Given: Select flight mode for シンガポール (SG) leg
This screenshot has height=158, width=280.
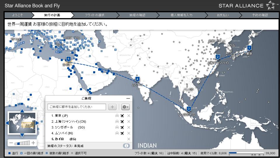Looking at the screenshot, I should [x=122, y=127].
